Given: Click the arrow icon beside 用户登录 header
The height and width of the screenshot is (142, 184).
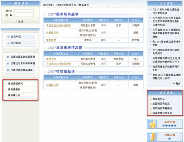Looking at the screenshot, I should point(11,3).
